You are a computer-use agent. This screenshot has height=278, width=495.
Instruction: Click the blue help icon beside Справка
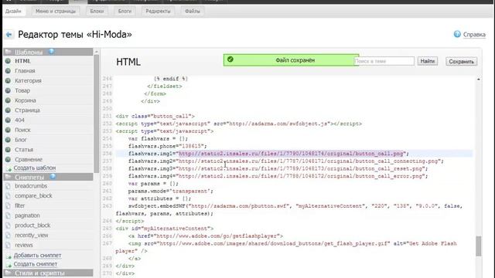click(457, 34)
